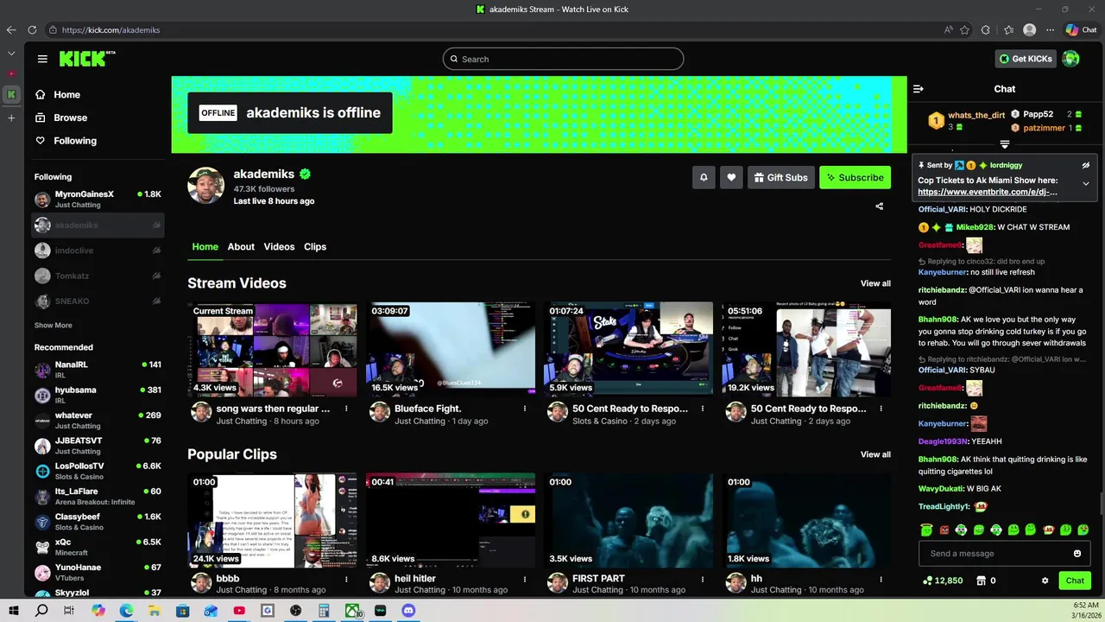Open options for song wars video
This screenshot has width=1105, height=622.
(x=346, y=409)
